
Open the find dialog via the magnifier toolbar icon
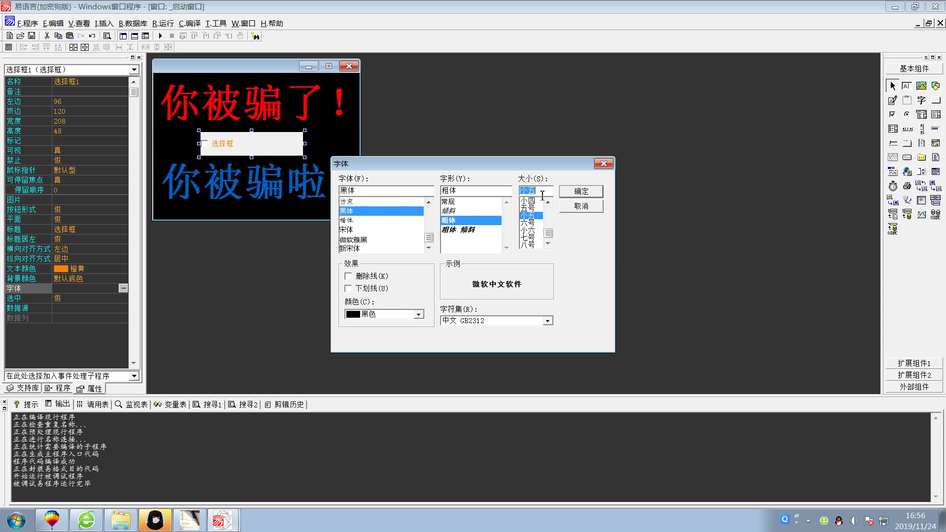point(107,35)
